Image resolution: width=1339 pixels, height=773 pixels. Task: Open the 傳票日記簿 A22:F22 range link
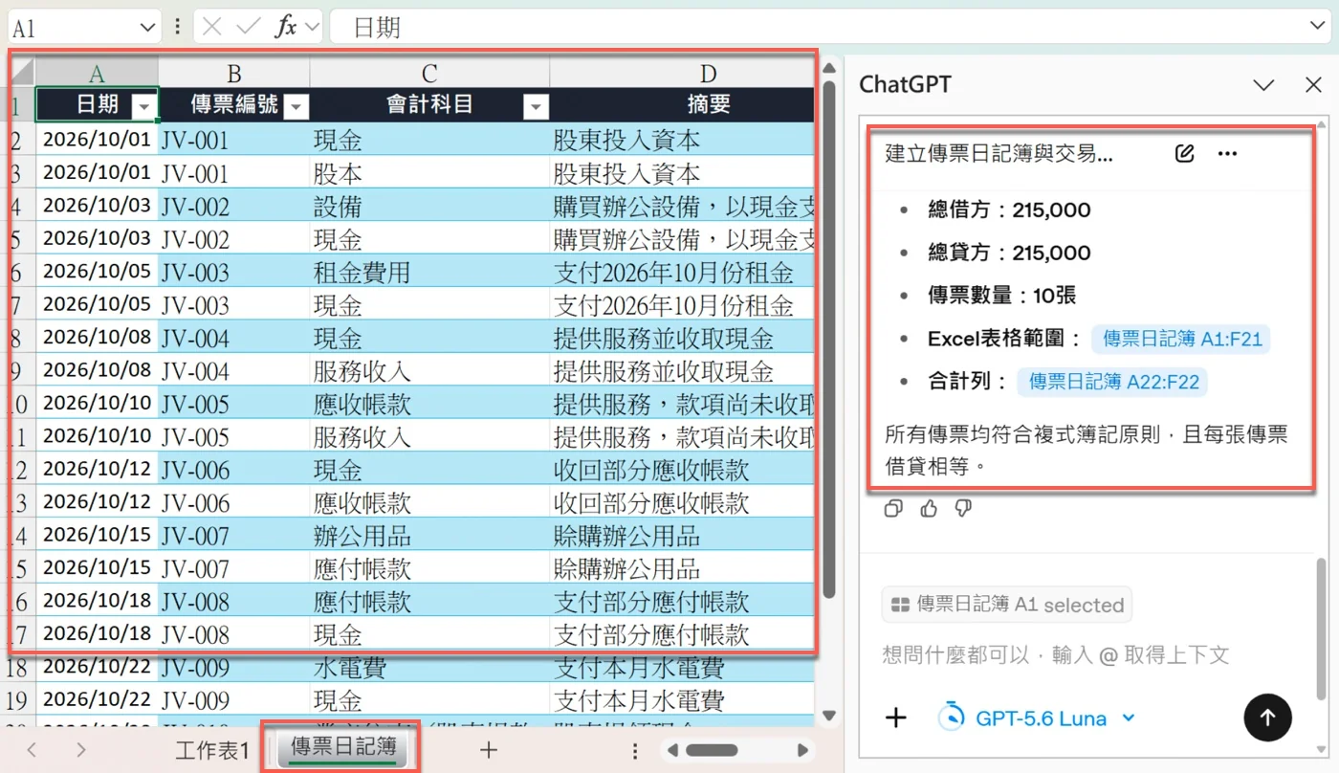coord(1112,382)
